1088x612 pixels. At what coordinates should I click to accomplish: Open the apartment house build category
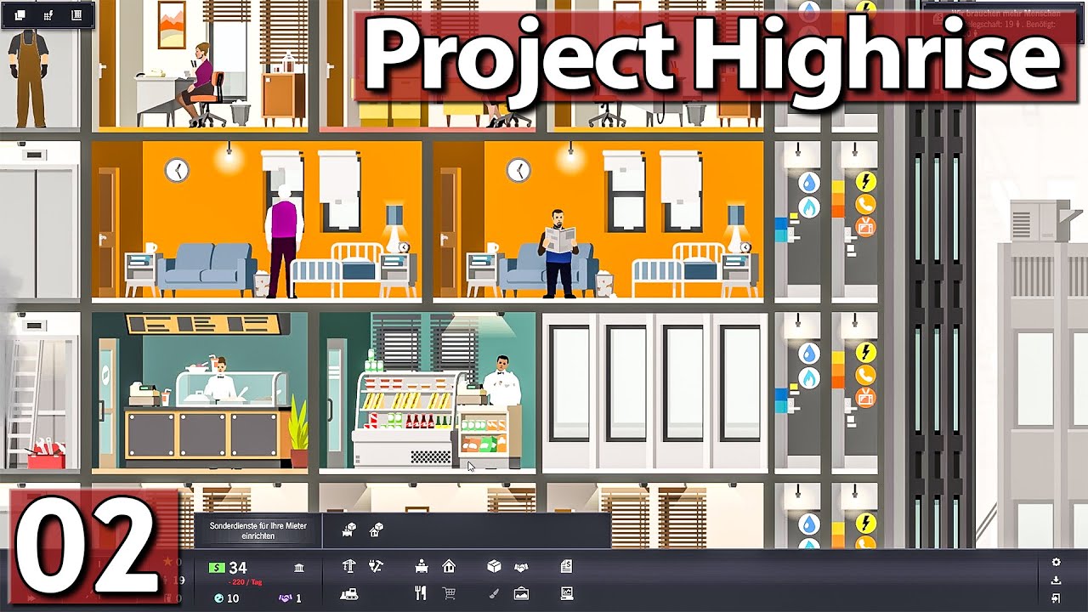449,567
